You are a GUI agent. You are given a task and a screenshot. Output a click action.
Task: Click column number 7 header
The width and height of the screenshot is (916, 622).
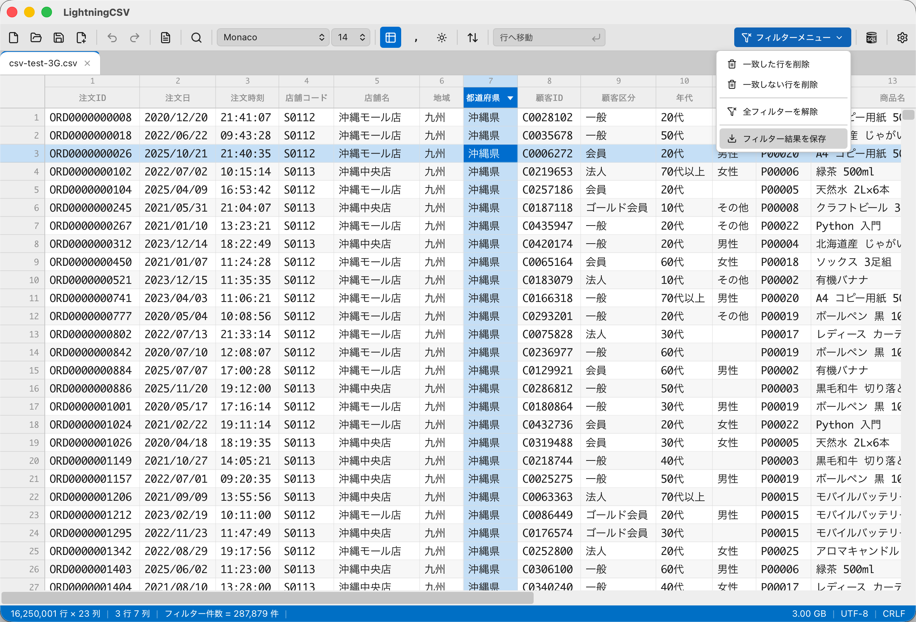(490, 81)
